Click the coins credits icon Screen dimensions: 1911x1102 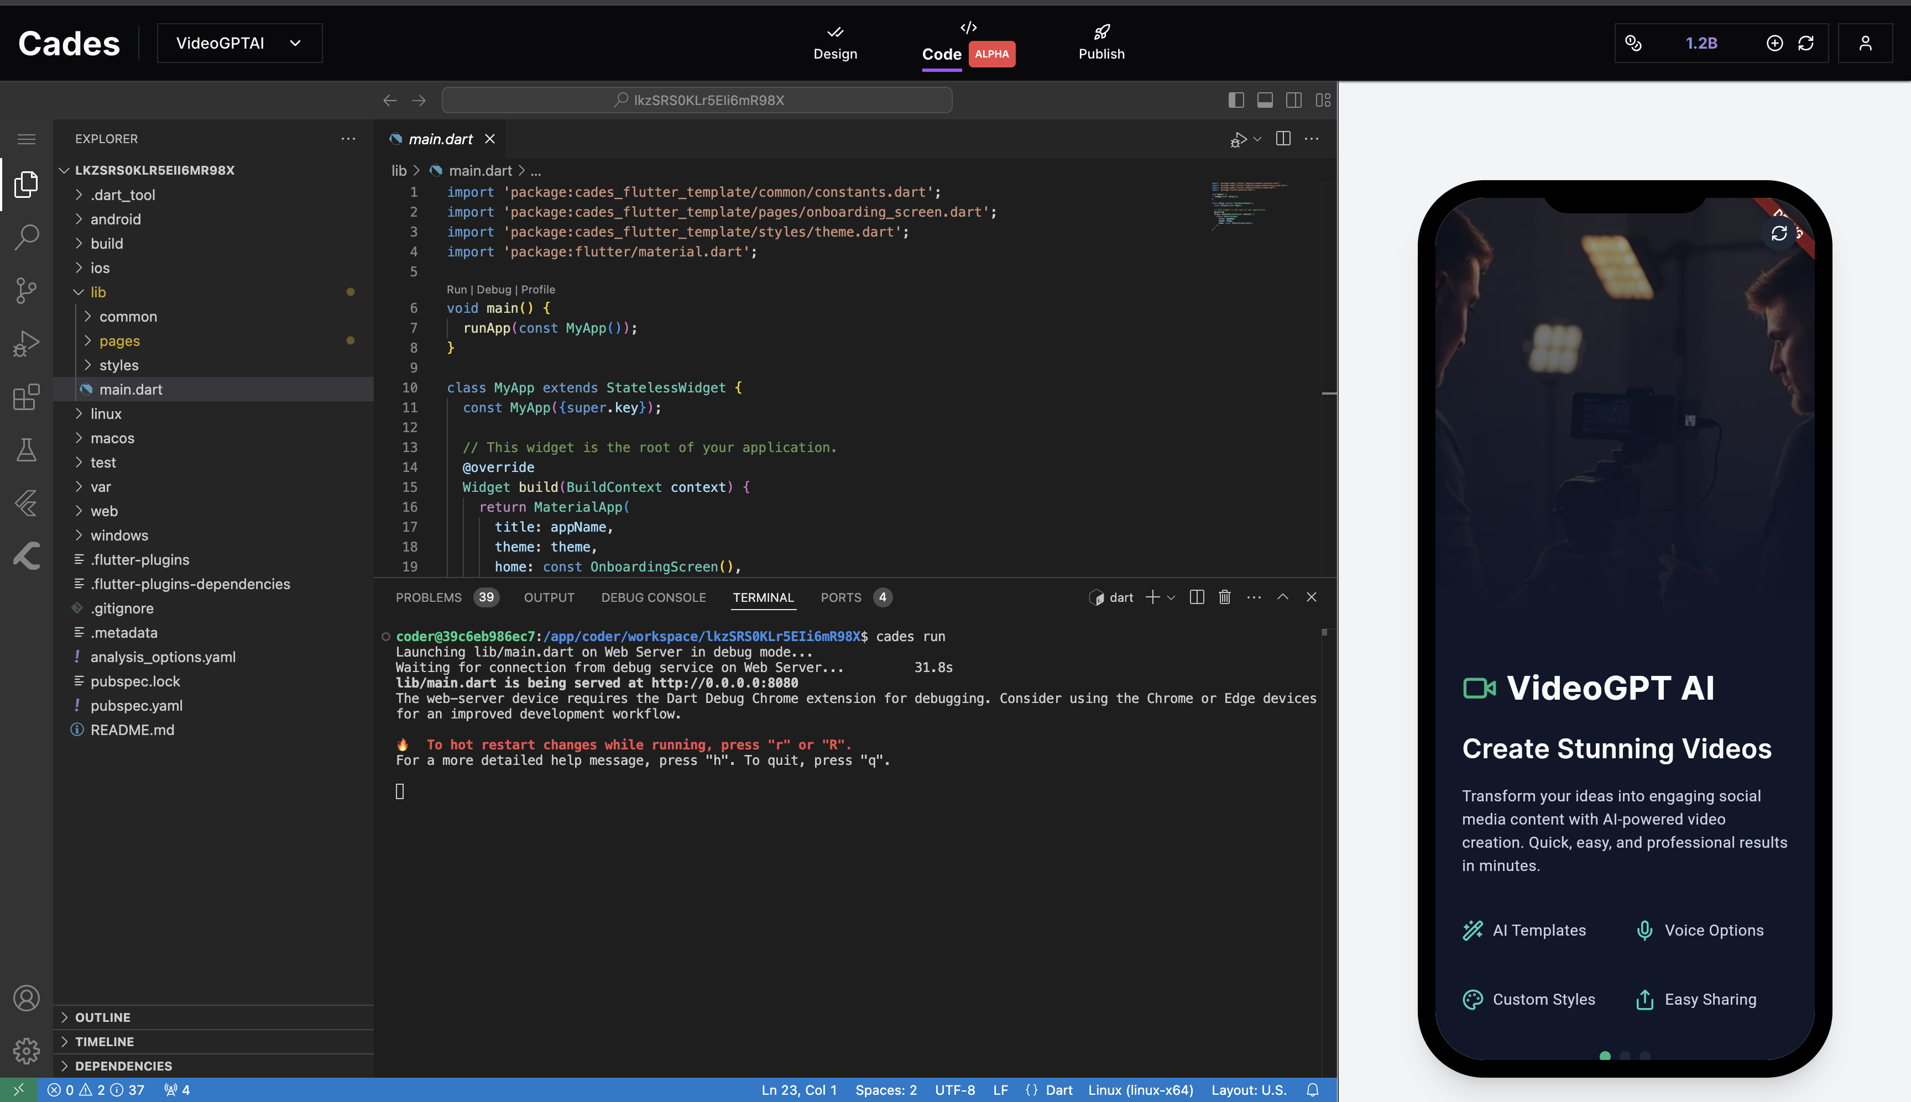[x=1634, y=43]
